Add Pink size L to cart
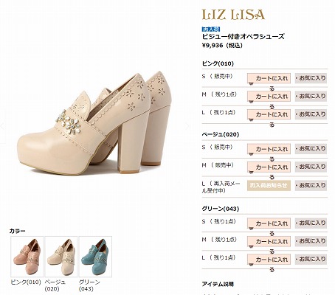The width and height of the screenshot is (335, 295). tap(269, 114)
